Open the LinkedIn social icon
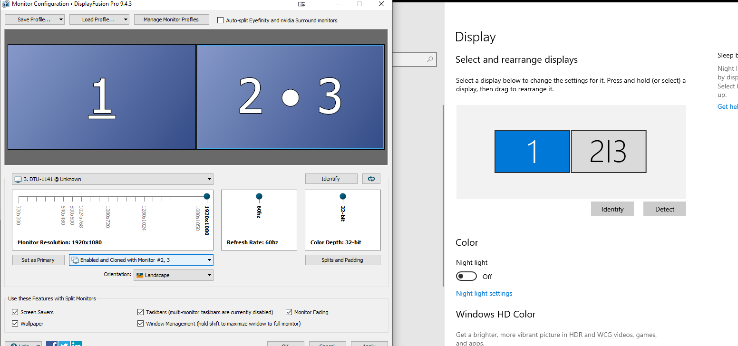The image size is (738, 346). pos(77,344)
